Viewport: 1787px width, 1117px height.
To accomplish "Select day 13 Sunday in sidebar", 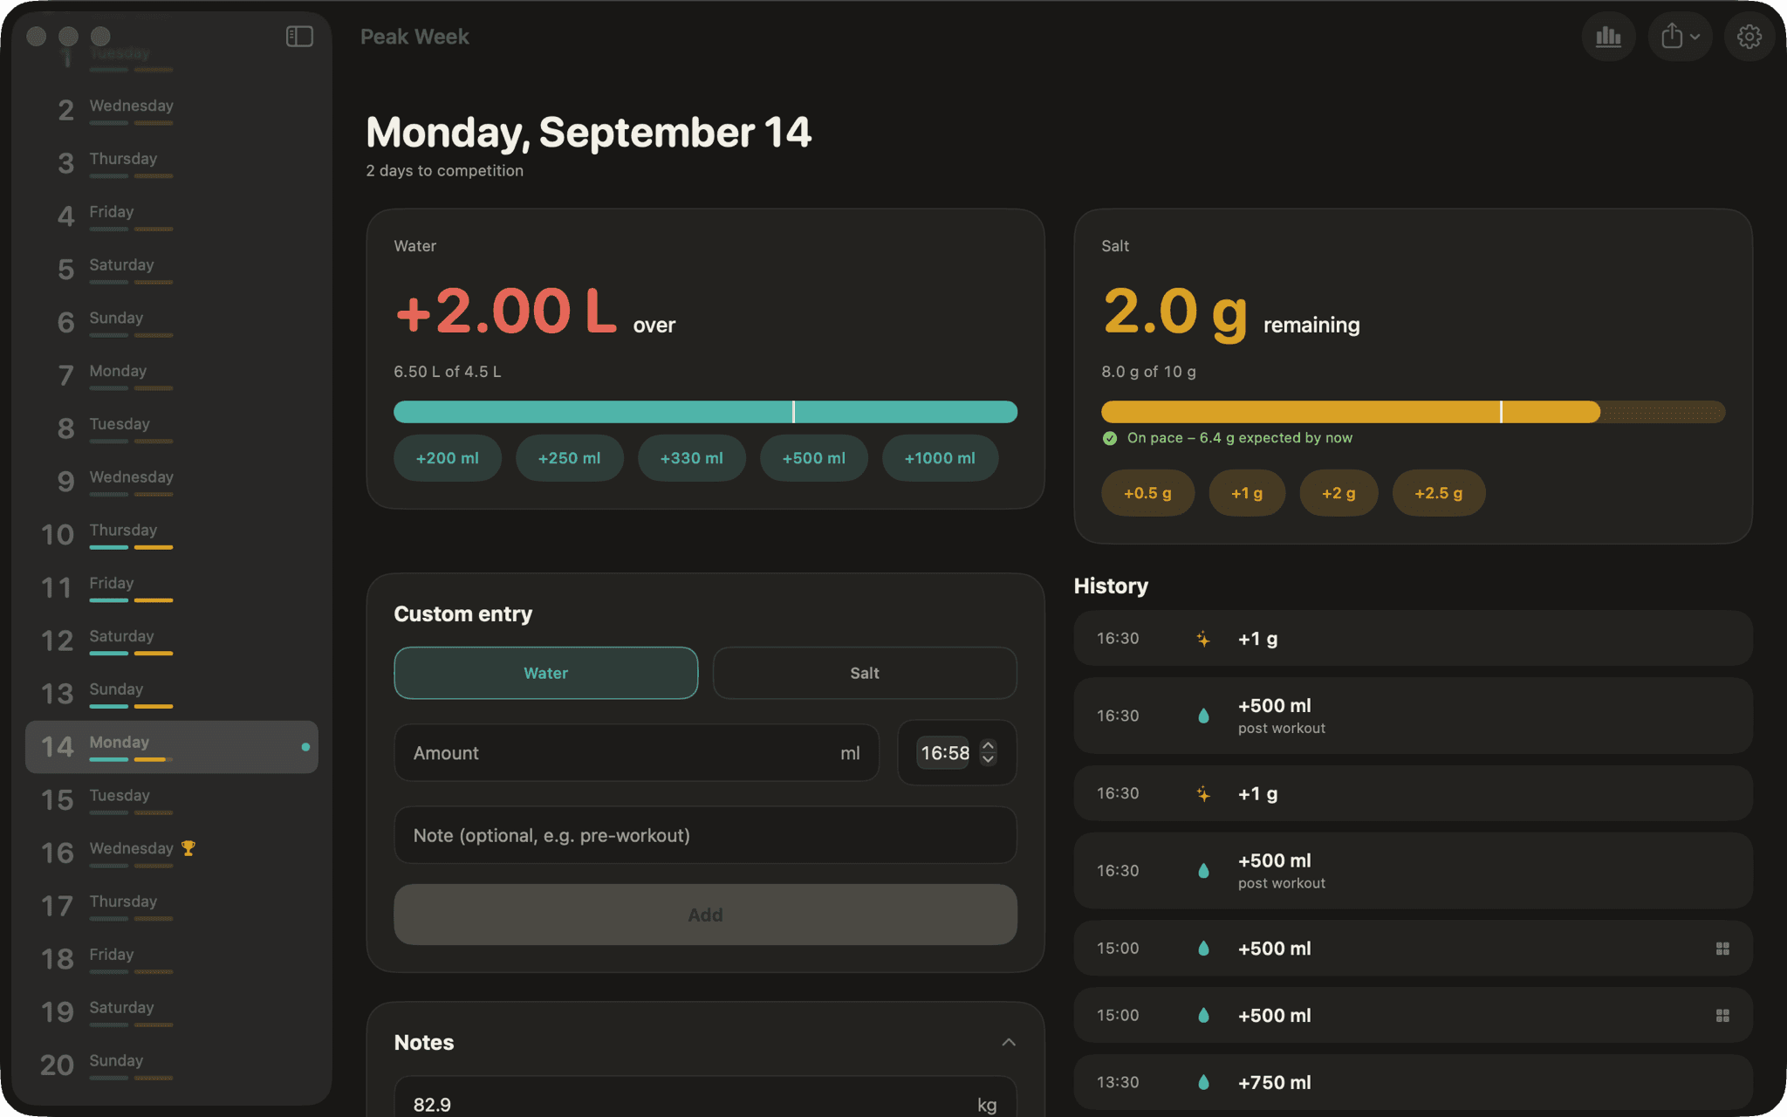I will click(x=172, y=694).
